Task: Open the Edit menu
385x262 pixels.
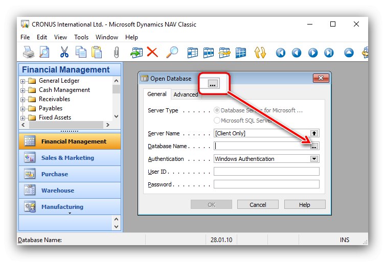Action: pos(42,37)
